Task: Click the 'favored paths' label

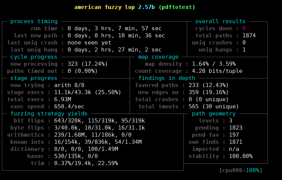Action: tap(157, 85)
